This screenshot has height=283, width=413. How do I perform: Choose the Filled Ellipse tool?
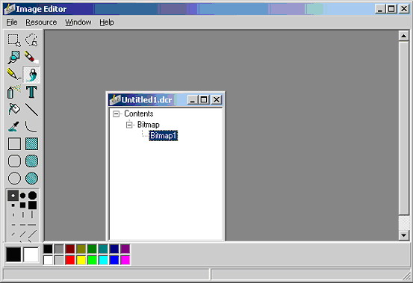point(31,178)
